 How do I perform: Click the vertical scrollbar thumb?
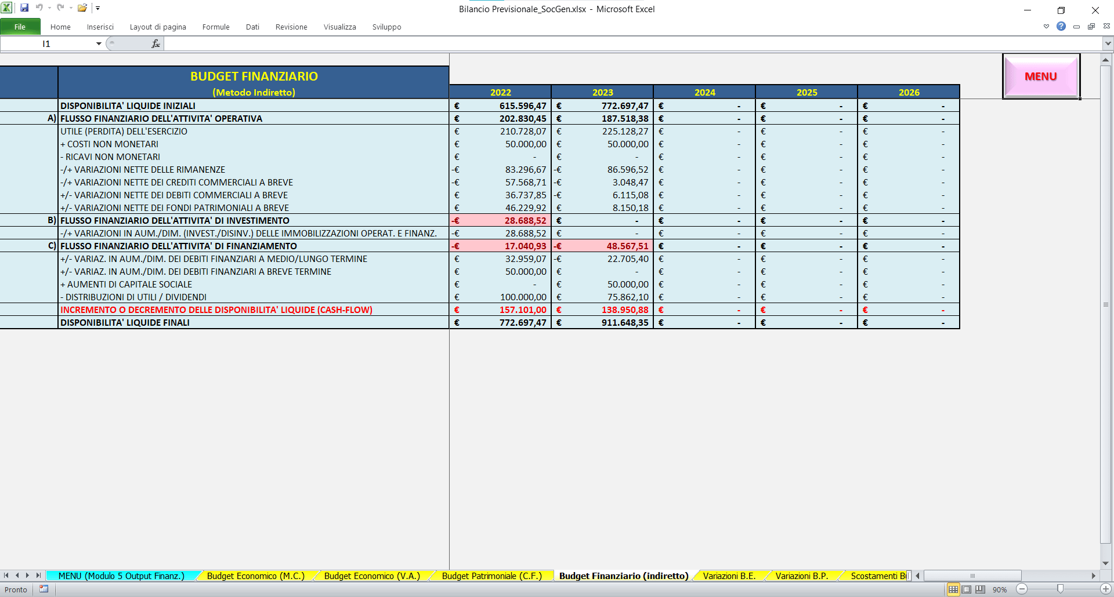point(1105,304)
